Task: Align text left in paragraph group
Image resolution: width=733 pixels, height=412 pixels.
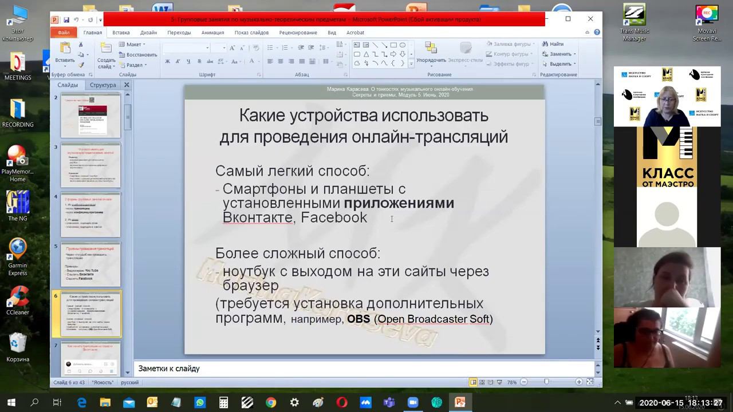Action: (270, 61)
